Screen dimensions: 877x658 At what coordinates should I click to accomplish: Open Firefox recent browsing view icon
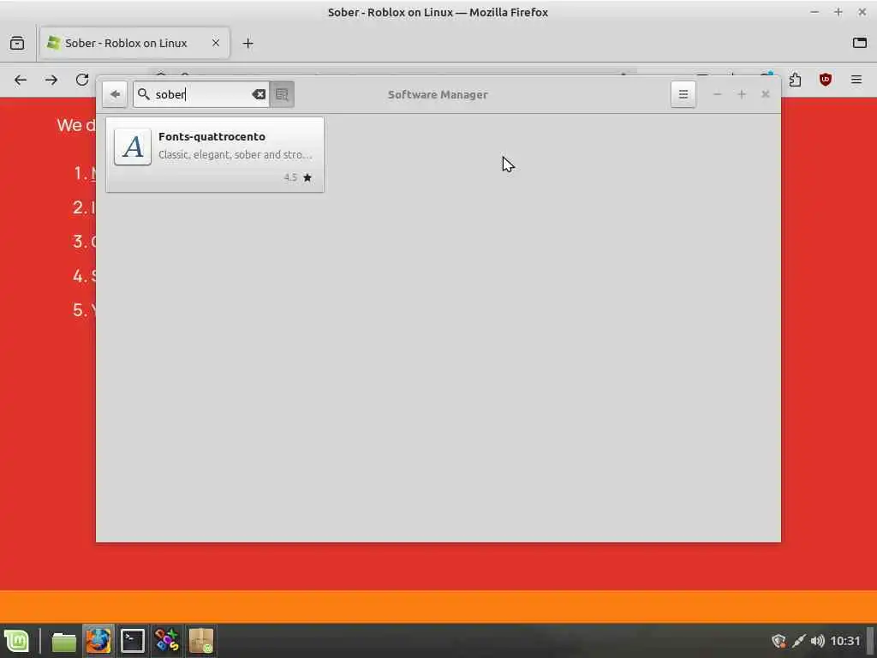(x=17, y=43)
